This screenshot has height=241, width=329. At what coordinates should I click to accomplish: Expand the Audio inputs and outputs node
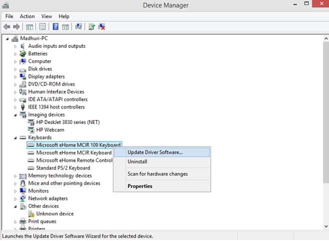pos(15,46)
